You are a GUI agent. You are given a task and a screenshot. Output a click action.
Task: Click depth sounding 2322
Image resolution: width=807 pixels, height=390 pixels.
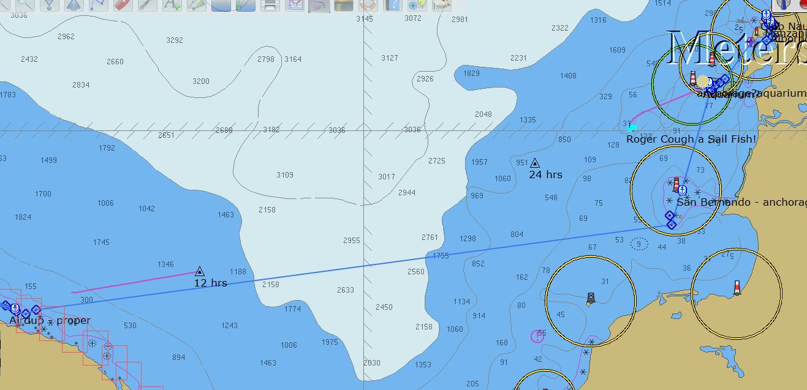click(x=560, y=28)
